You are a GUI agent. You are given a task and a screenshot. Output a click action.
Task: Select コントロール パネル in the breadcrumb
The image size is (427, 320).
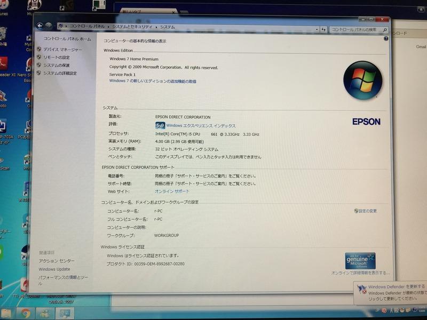click(87, 26)
